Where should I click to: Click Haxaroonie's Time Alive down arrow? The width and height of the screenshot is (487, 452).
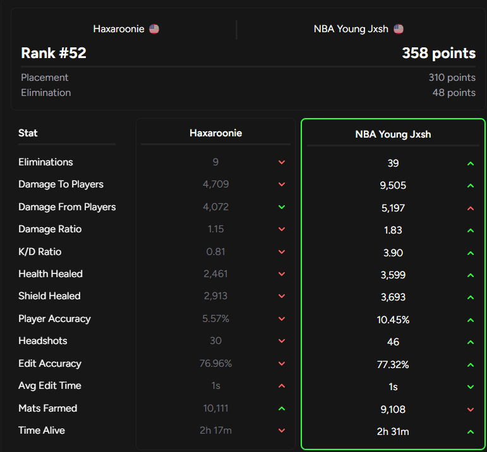click(282, 431)
